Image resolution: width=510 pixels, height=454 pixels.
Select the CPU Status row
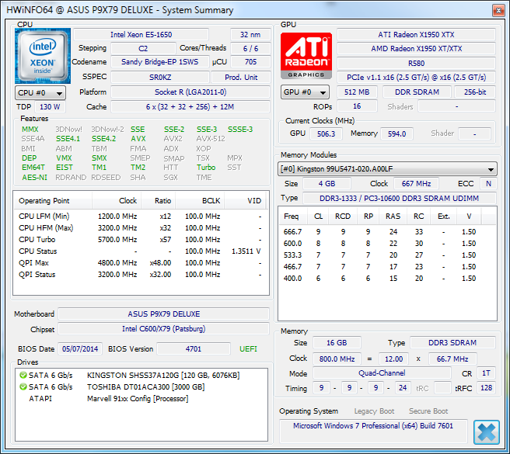tap(141, 251)
